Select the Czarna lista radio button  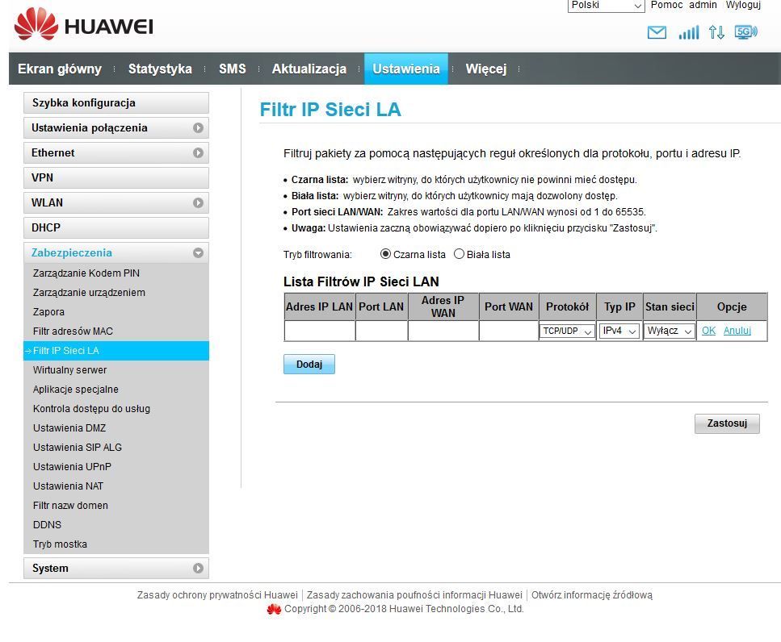pos(385,254)
